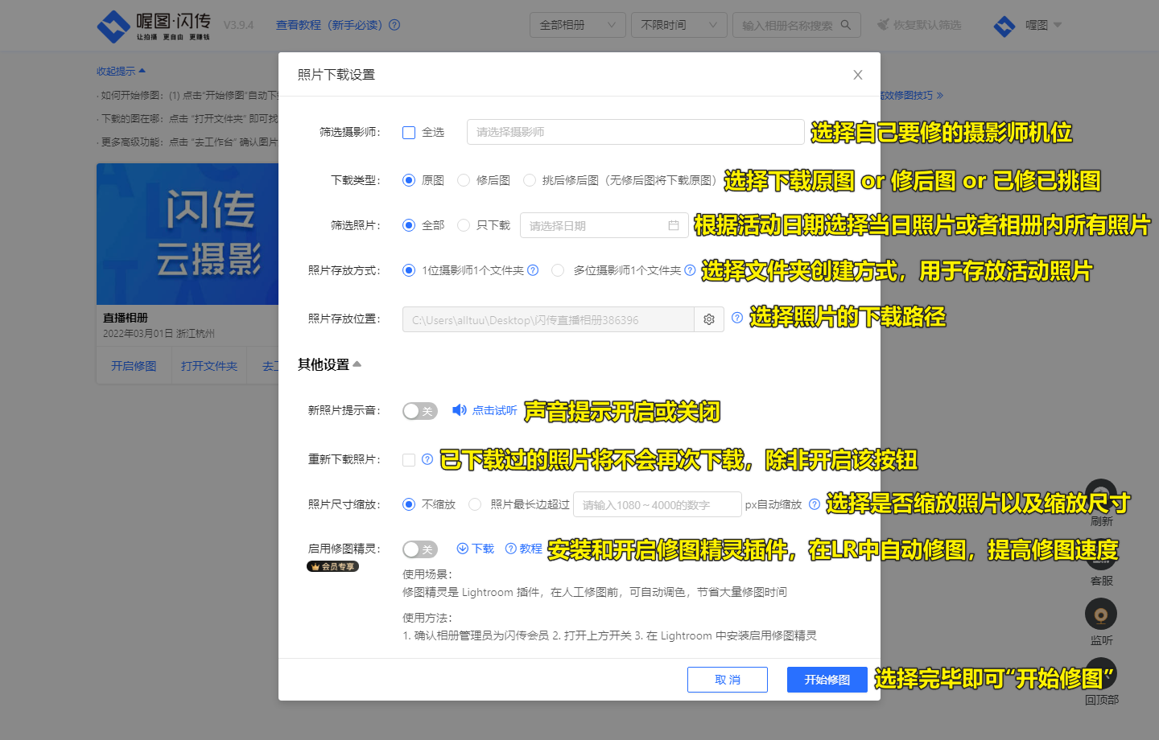Click the 喔图·闪传 app logo
The height and width of the screenshot is (740, 1159).
tap(154, 26)
